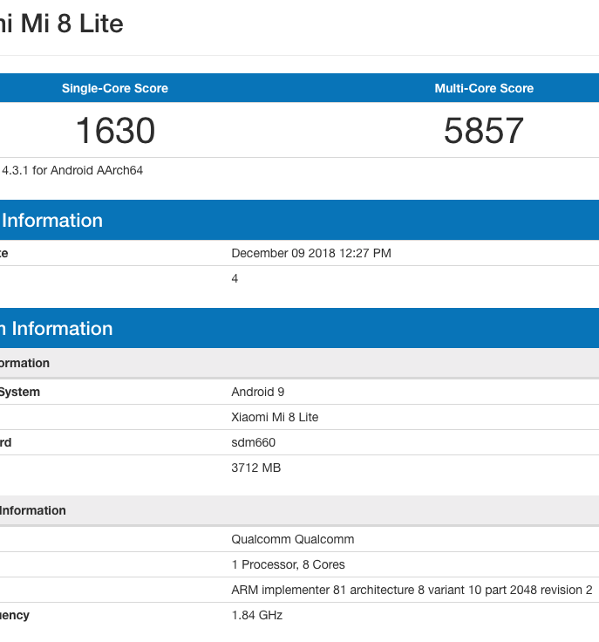Click the Qualcomm Qualcomm processor name
The height and width of the screenshot is (642, 599).
(292, 539)
